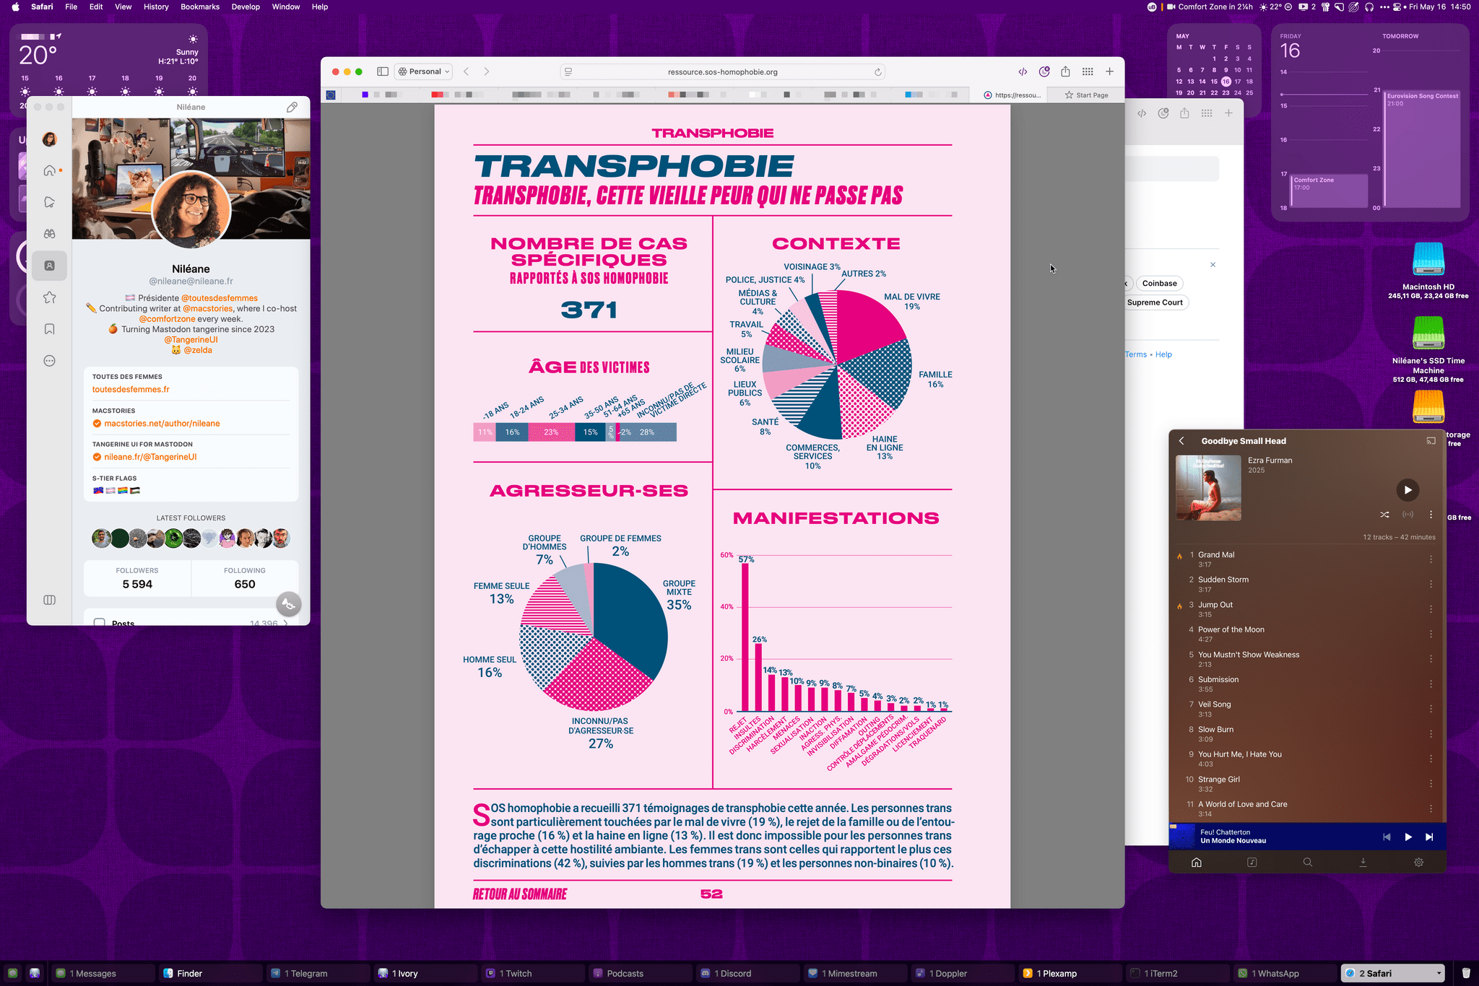Open the developer code extension in Safari toolbar
The height and width of the screenshot is (986, 1479).
coord(1023,71)
